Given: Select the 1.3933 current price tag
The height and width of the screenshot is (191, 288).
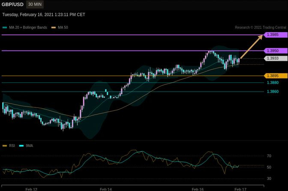Looking at the screenshot, I should (x=276, y=58).
